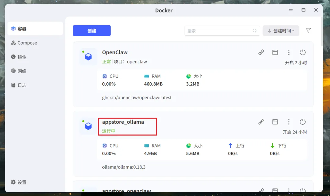Click the OpenClaw container name
The width and height of the screenshot is (330, 196).
point(115,52)
